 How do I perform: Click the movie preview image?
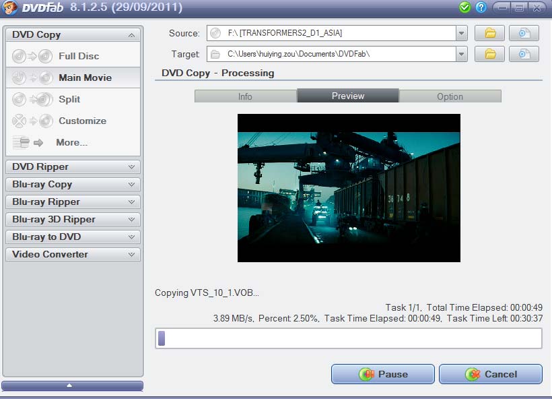point(349,188)
